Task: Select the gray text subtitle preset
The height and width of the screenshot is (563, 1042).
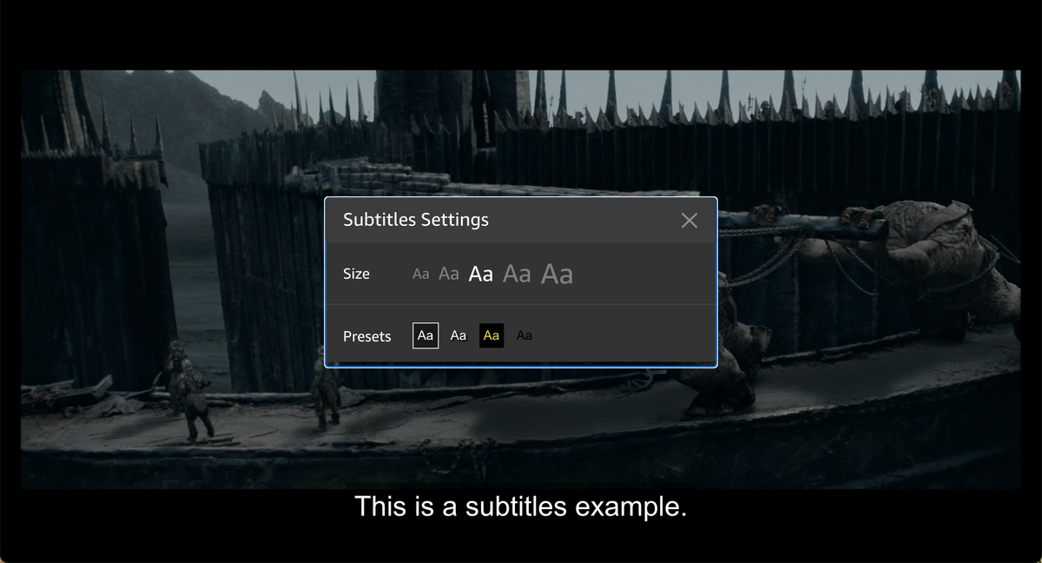Action: (524, 335)
